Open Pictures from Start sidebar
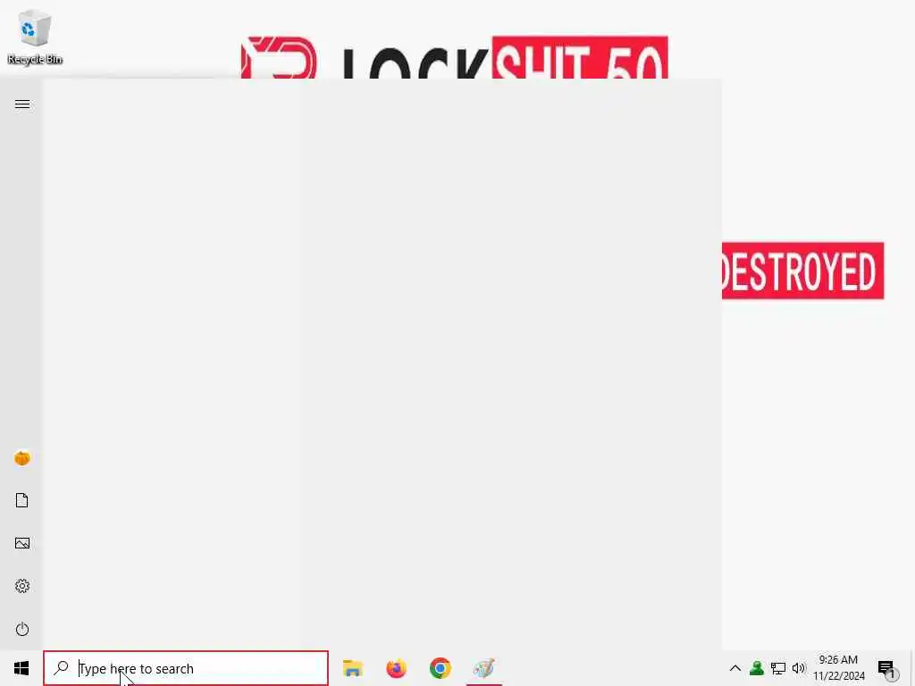Viewport: 915px width, 686px height. click(22, 543)
